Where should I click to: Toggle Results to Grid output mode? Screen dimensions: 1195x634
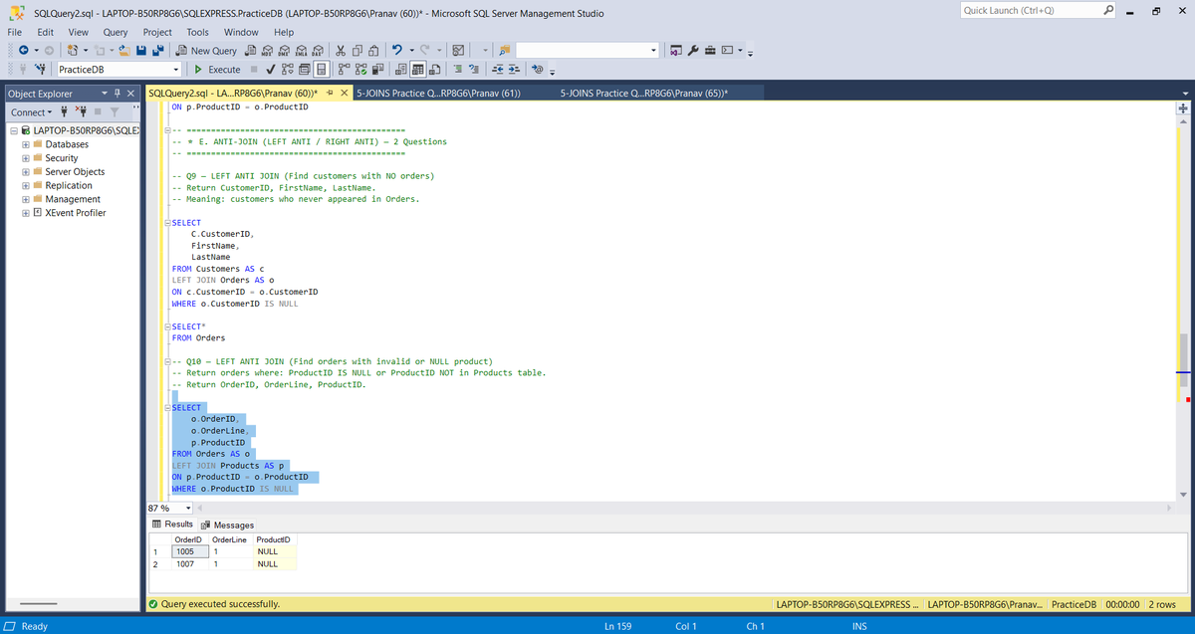point(418,70)
